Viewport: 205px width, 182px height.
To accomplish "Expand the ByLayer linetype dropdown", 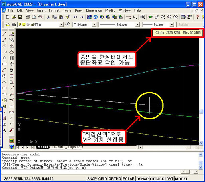I will click(x=137, y=25).
